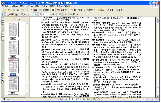The width and height of the screenshot is (161, 103).
Task: Click the green Previous View button
Action: point(94,99)
